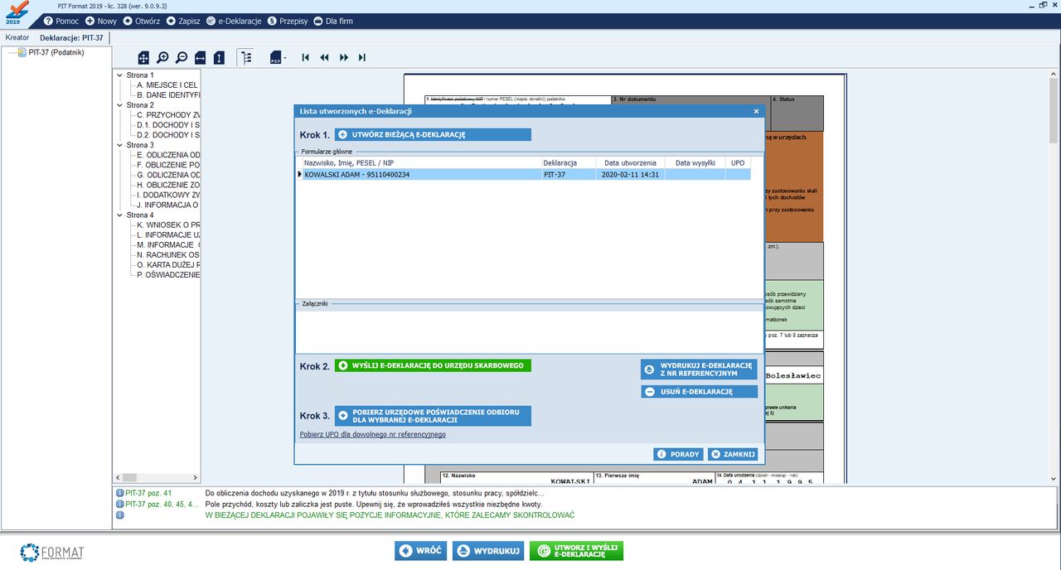Screen dimensions: 1061x570
Task: Select tree item J. INFORMACJA O
Action: [167, 205]
